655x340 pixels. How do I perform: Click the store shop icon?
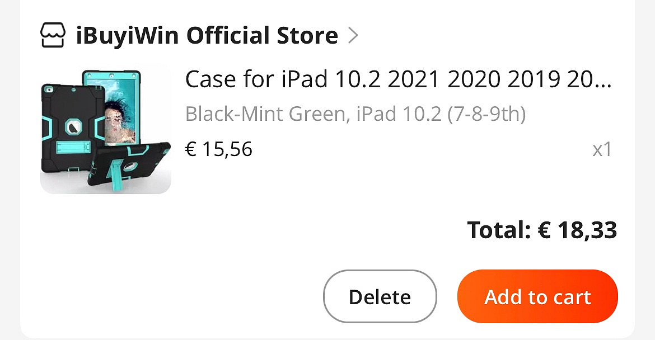pos(53,36)
